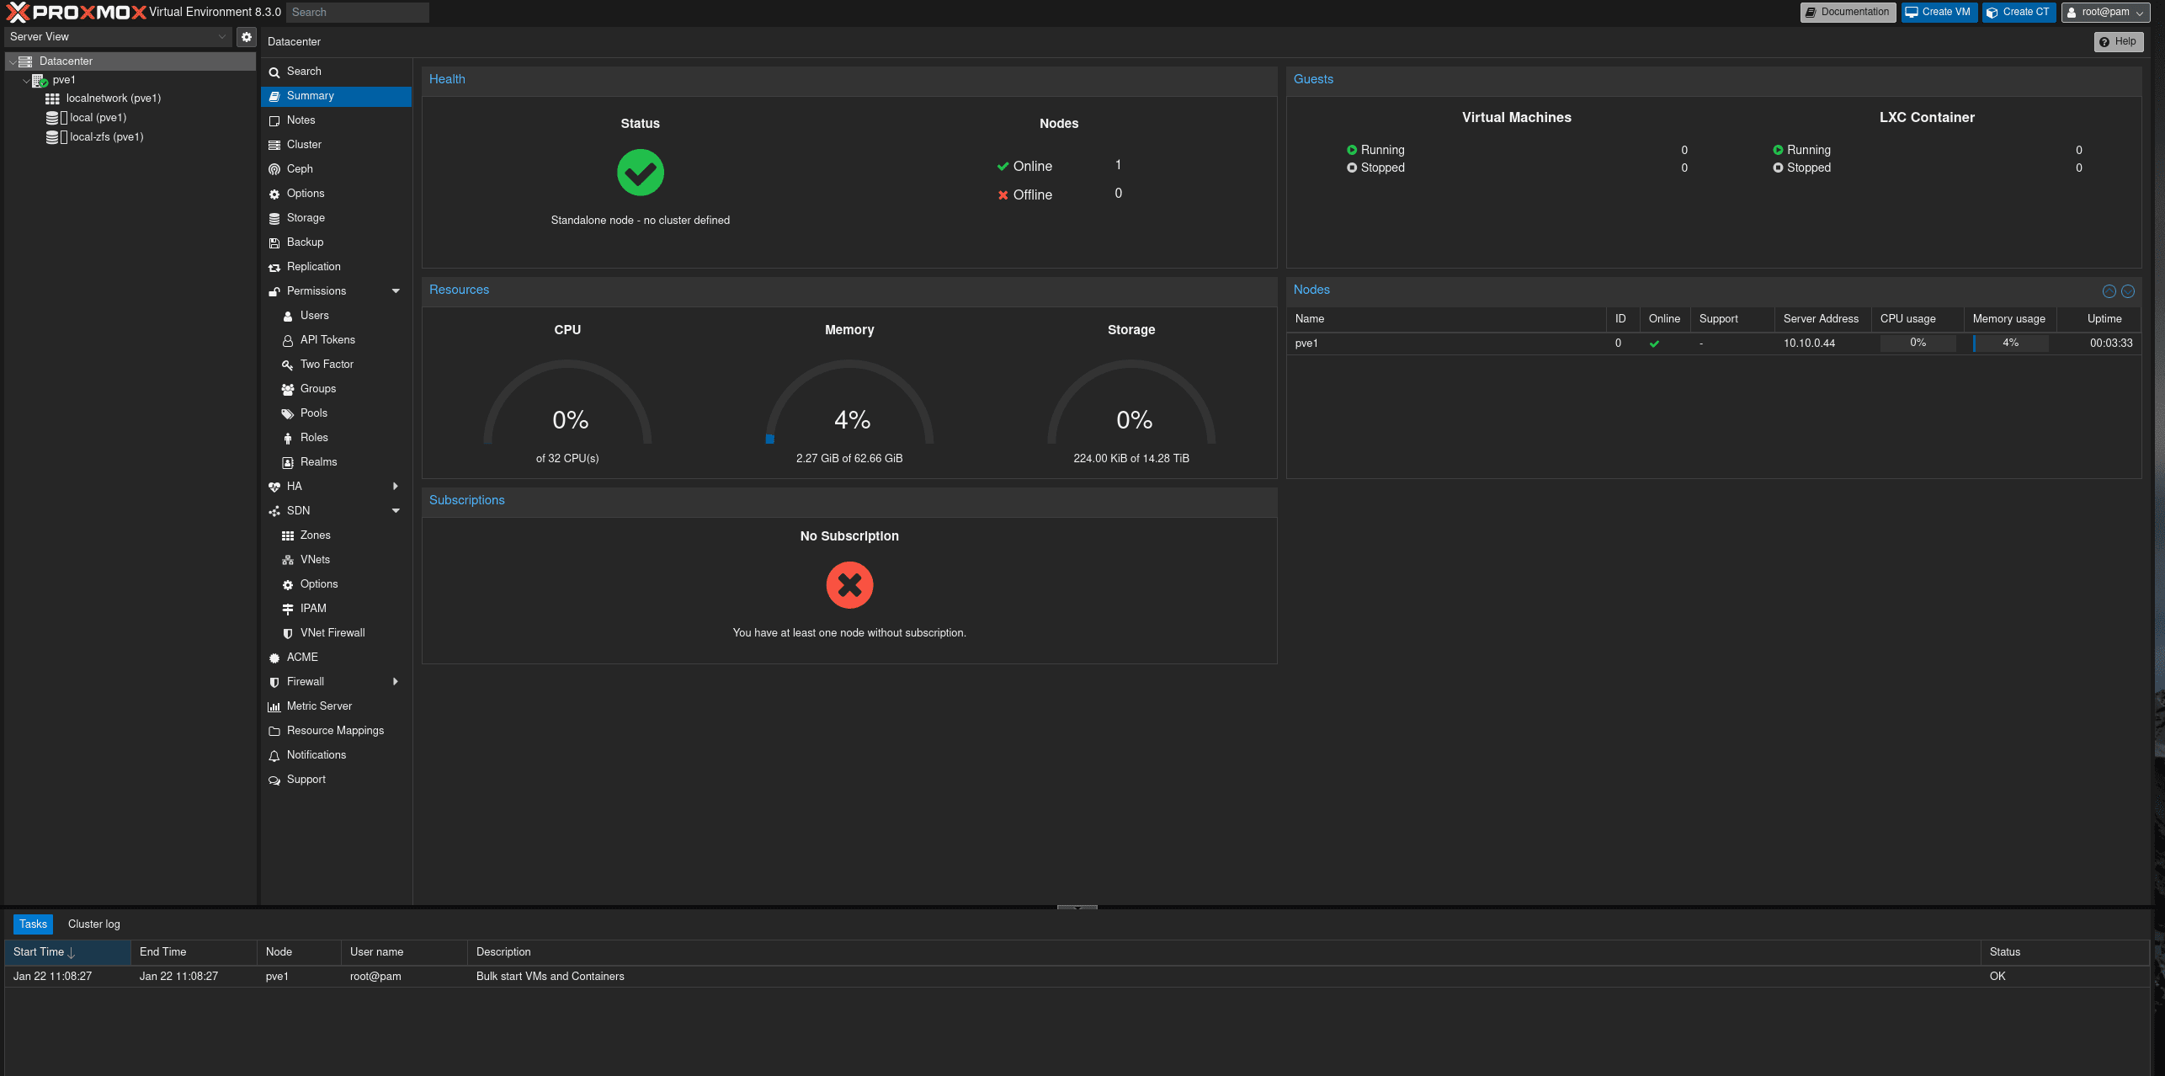This screenshot has width=2165, height=1076.
Task: Open Replication via its arrows icon
Action: tap(274, 267)
